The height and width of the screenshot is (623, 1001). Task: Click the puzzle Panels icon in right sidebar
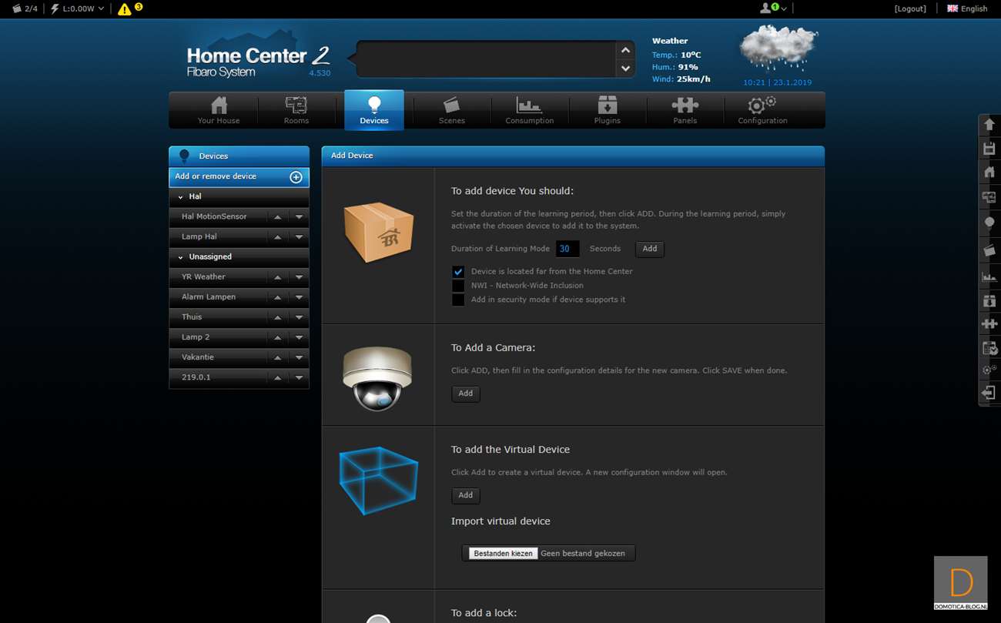[x=989, y=324]
